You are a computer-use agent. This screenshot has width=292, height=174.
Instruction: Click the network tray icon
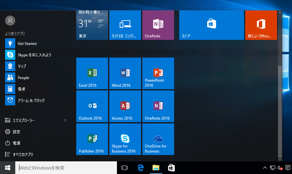click(x=272, y=168)
